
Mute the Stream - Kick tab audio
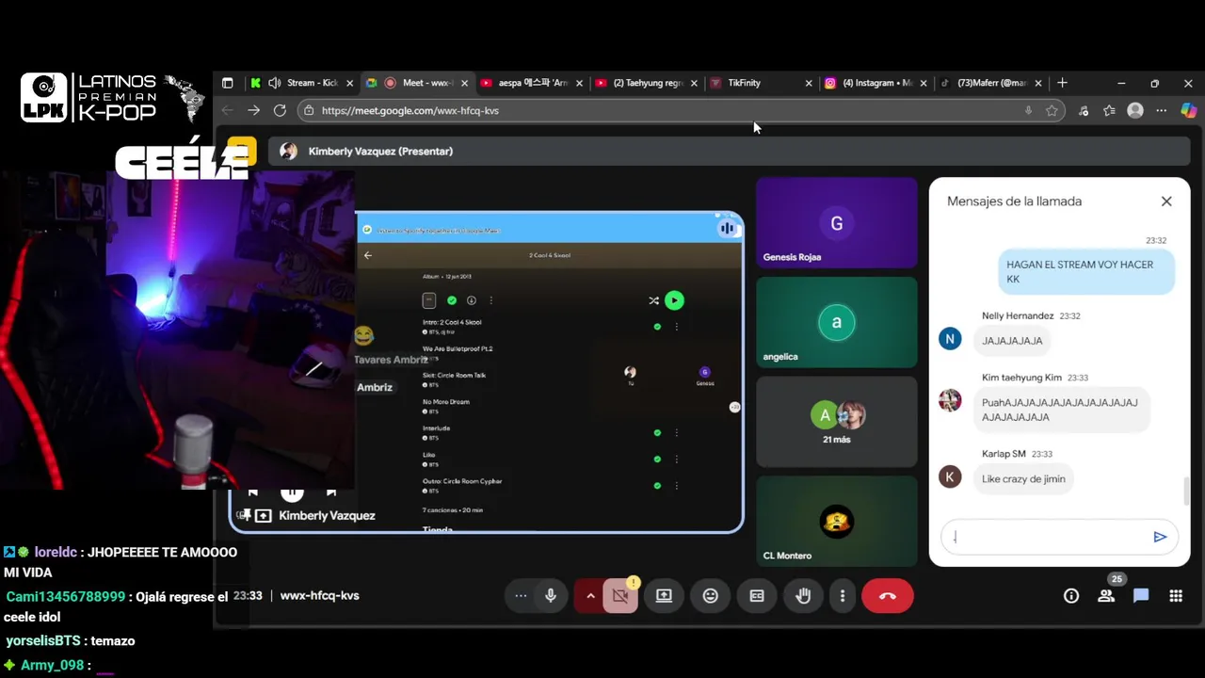(x=274, y=83)
